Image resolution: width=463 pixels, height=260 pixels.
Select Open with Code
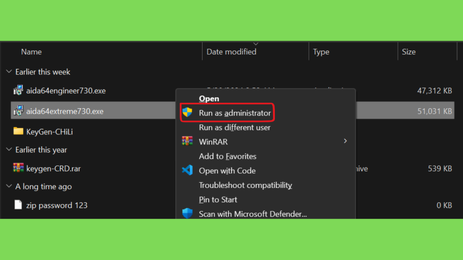[227, 171]
